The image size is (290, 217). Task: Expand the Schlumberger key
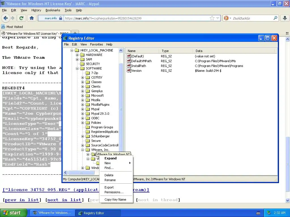click(82, 136)
